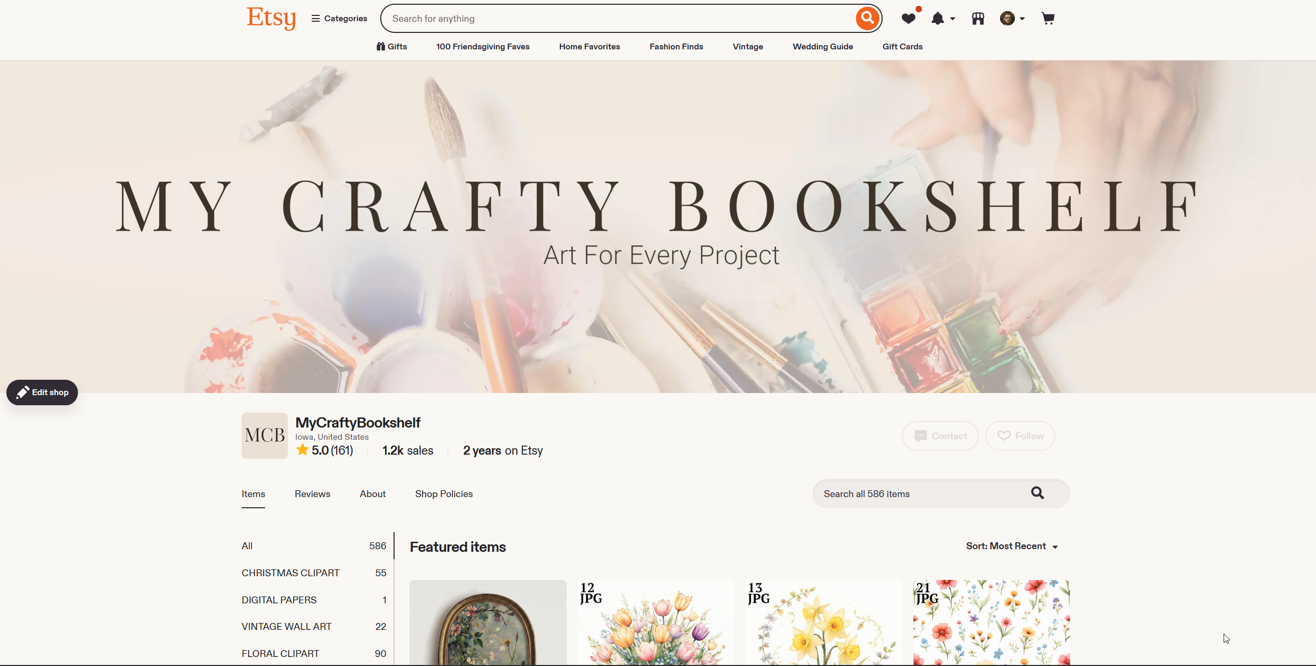Image resolution: width=1316 pixels, height=666 pixels.
Task: Click the Follow heart button
Action: click(1020, 436)
